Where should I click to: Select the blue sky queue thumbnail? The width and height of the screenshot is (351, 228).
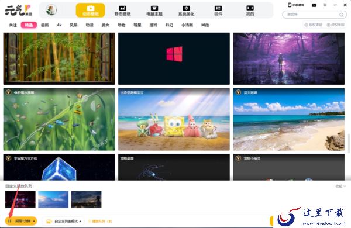point(53,199)
